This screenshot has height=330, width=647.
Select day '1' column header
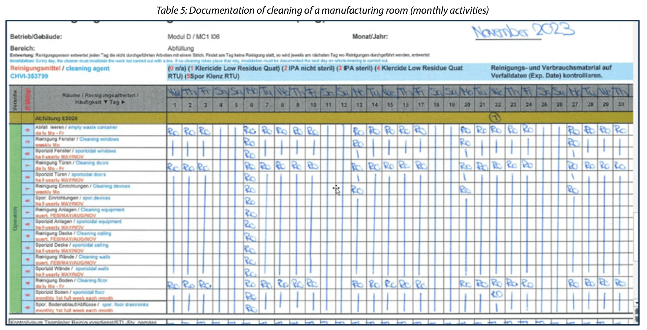[x=175, y=105]
